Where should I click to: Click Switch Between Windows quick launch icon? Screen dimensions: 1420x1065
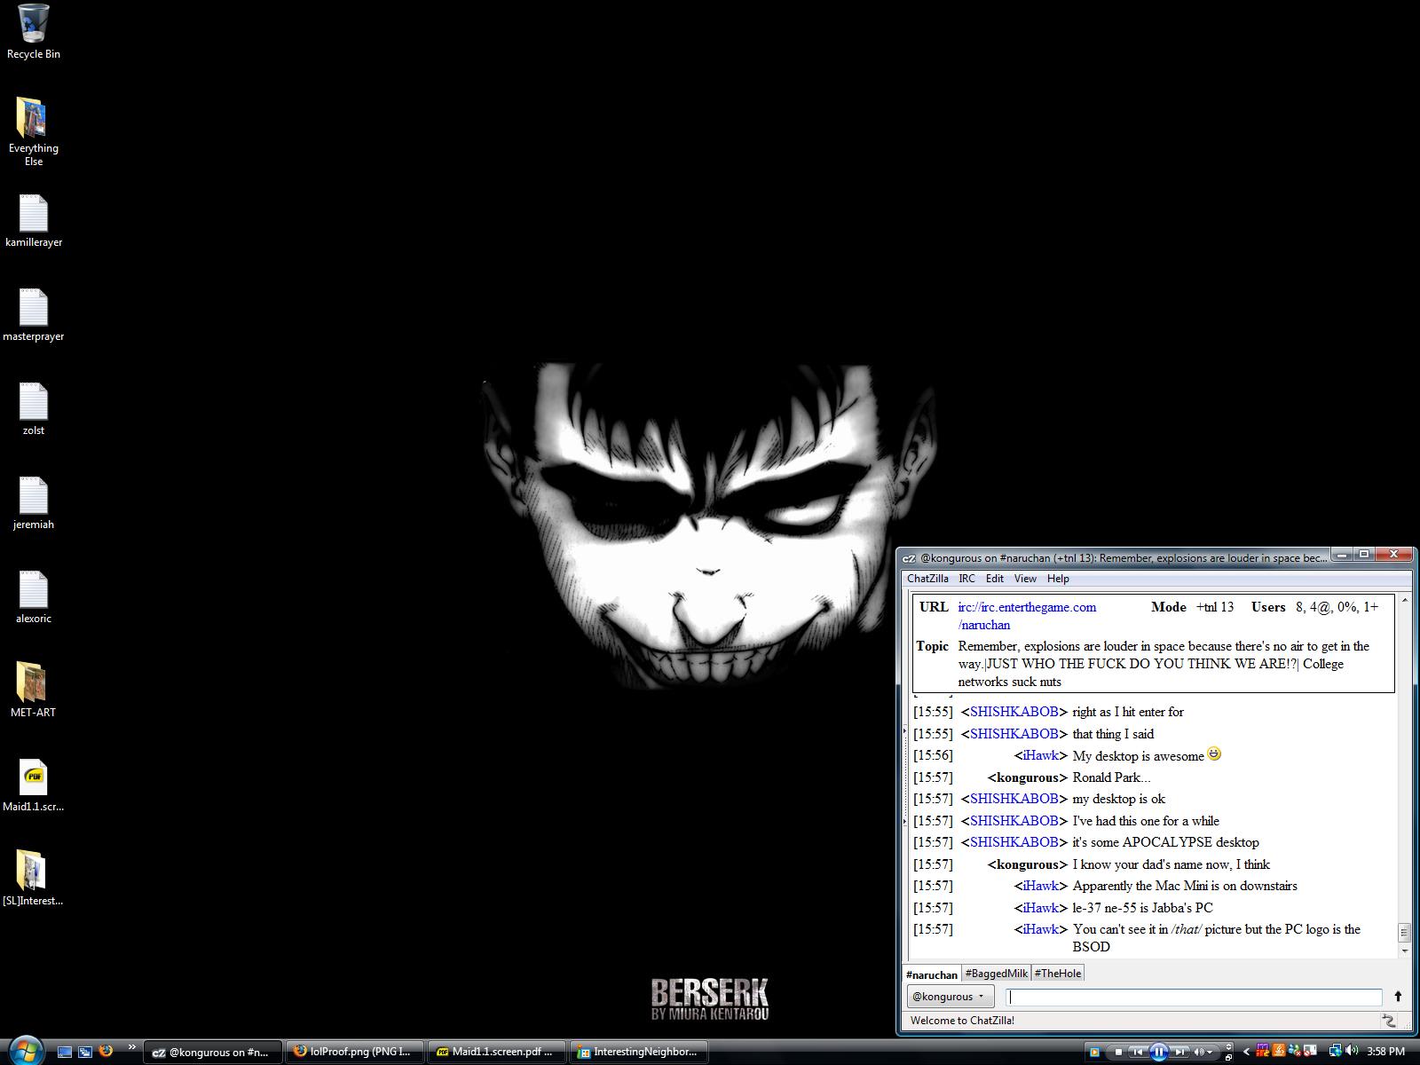click(85, 1052)
